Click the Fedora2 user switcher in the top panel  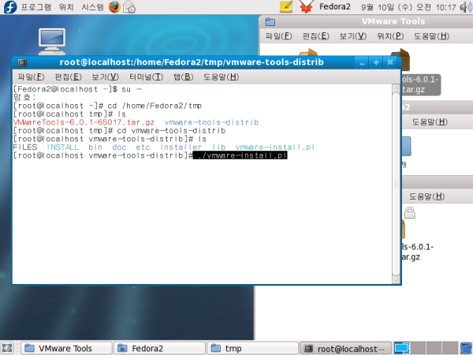(335, 6)
